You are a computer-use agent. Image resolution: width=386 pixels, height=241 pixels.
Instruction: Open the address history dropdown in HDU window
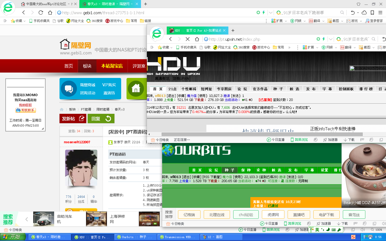tap(331, 39)
